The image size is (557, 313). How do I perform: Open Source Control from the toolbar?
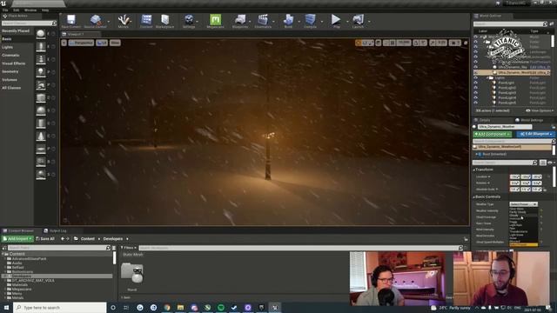pos(95,21)
